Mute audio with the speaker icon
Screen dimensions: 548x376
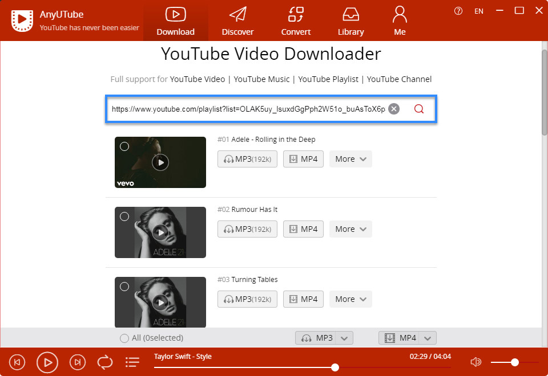[x=476, y=362]
